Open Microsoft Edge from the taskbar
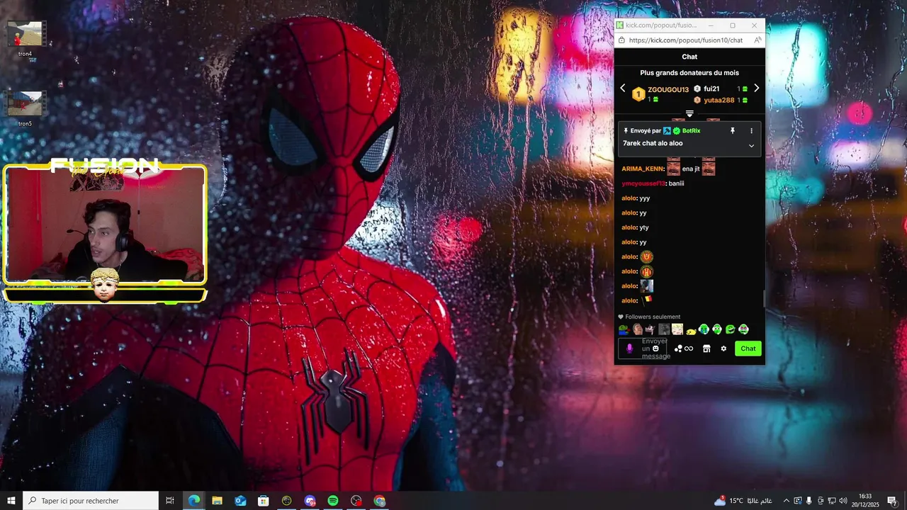 click(x=193, y=501)
